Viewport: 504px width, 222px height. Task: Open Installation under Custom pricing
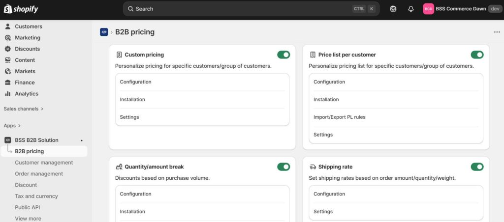[x=202, y=100]
